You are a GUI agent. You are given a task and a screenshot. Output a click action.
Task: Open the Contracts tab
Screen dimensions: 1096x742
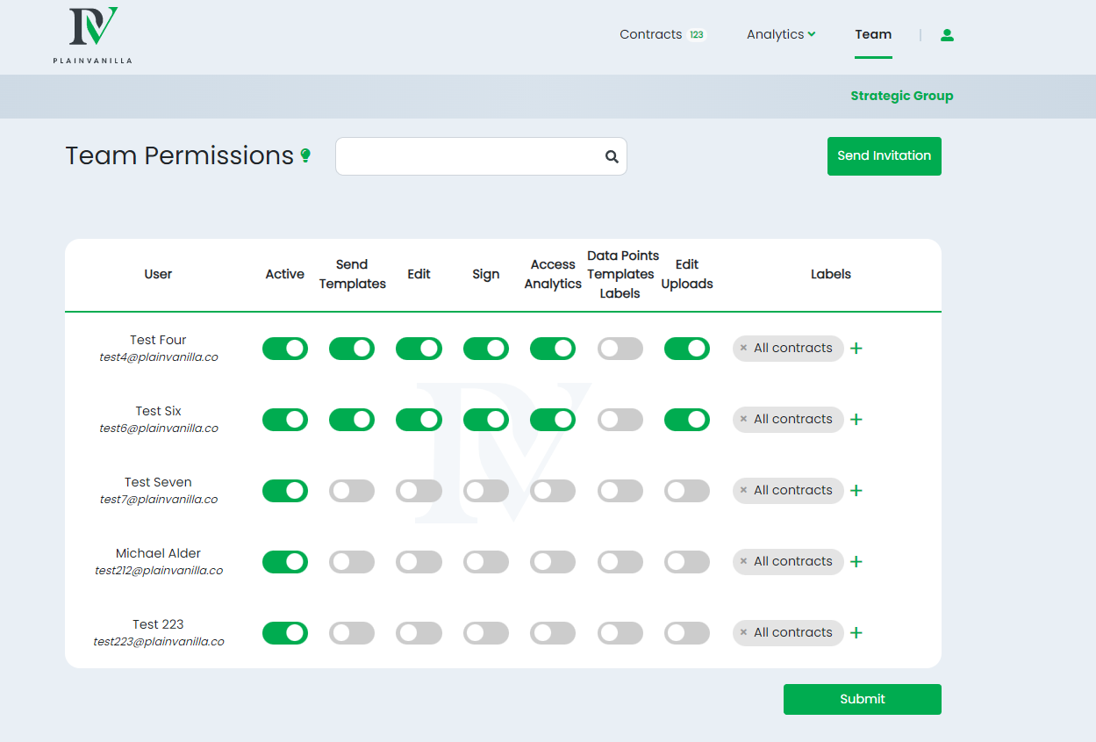pos(651,35)
